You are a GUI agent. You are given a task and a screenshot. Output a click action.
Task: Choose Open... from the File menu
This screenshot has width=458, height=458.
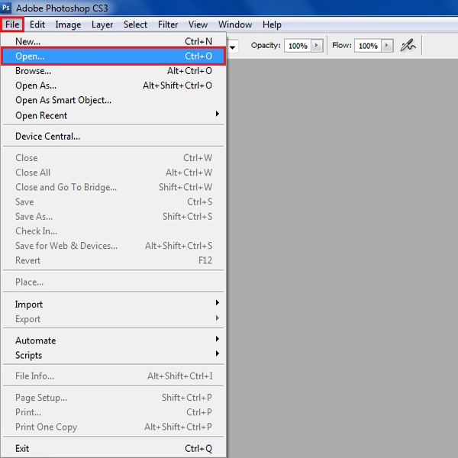(x=114, y=56)
